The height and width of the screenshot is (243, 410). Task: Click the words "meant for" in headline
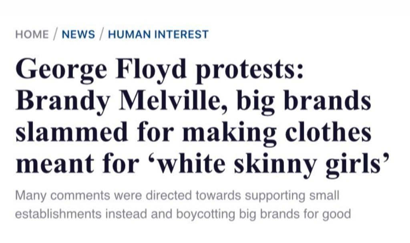coord(77,163)
